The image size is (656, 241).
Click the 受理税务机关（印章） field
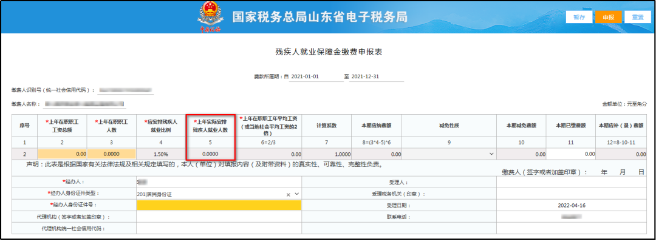pyautogui.click(x=572, y=194)
